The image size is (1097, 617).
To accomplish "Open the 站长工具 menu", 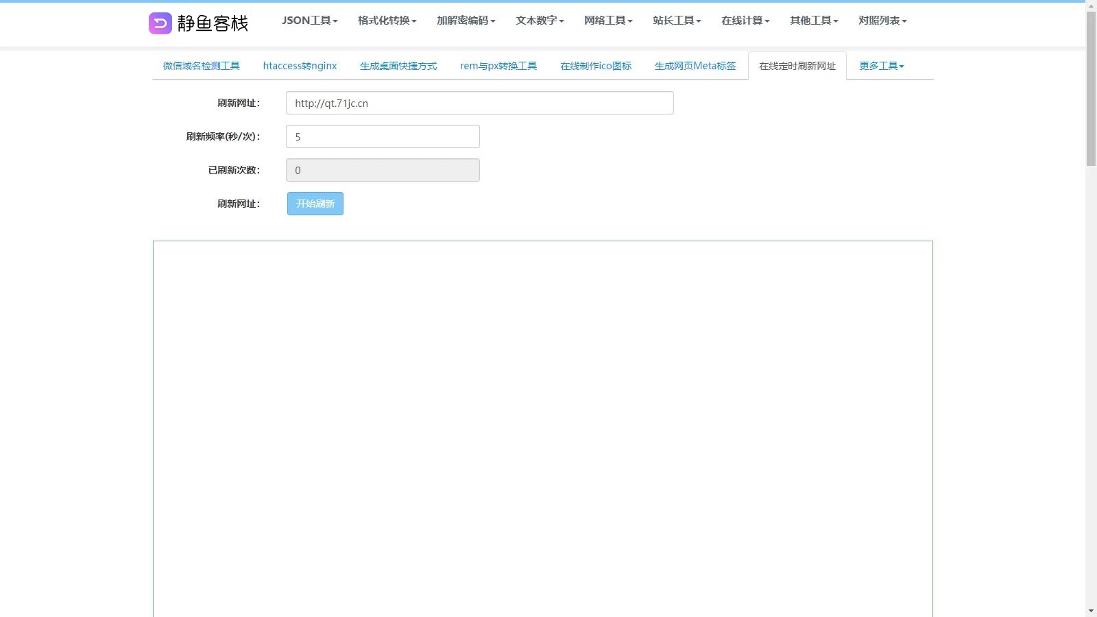I will (x=677, y=21).
